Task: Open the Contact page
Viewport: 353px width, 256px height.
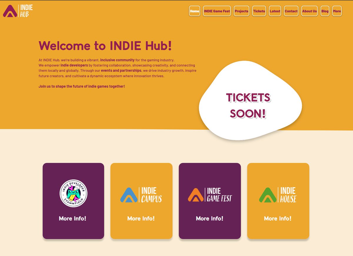Action: 291,11
